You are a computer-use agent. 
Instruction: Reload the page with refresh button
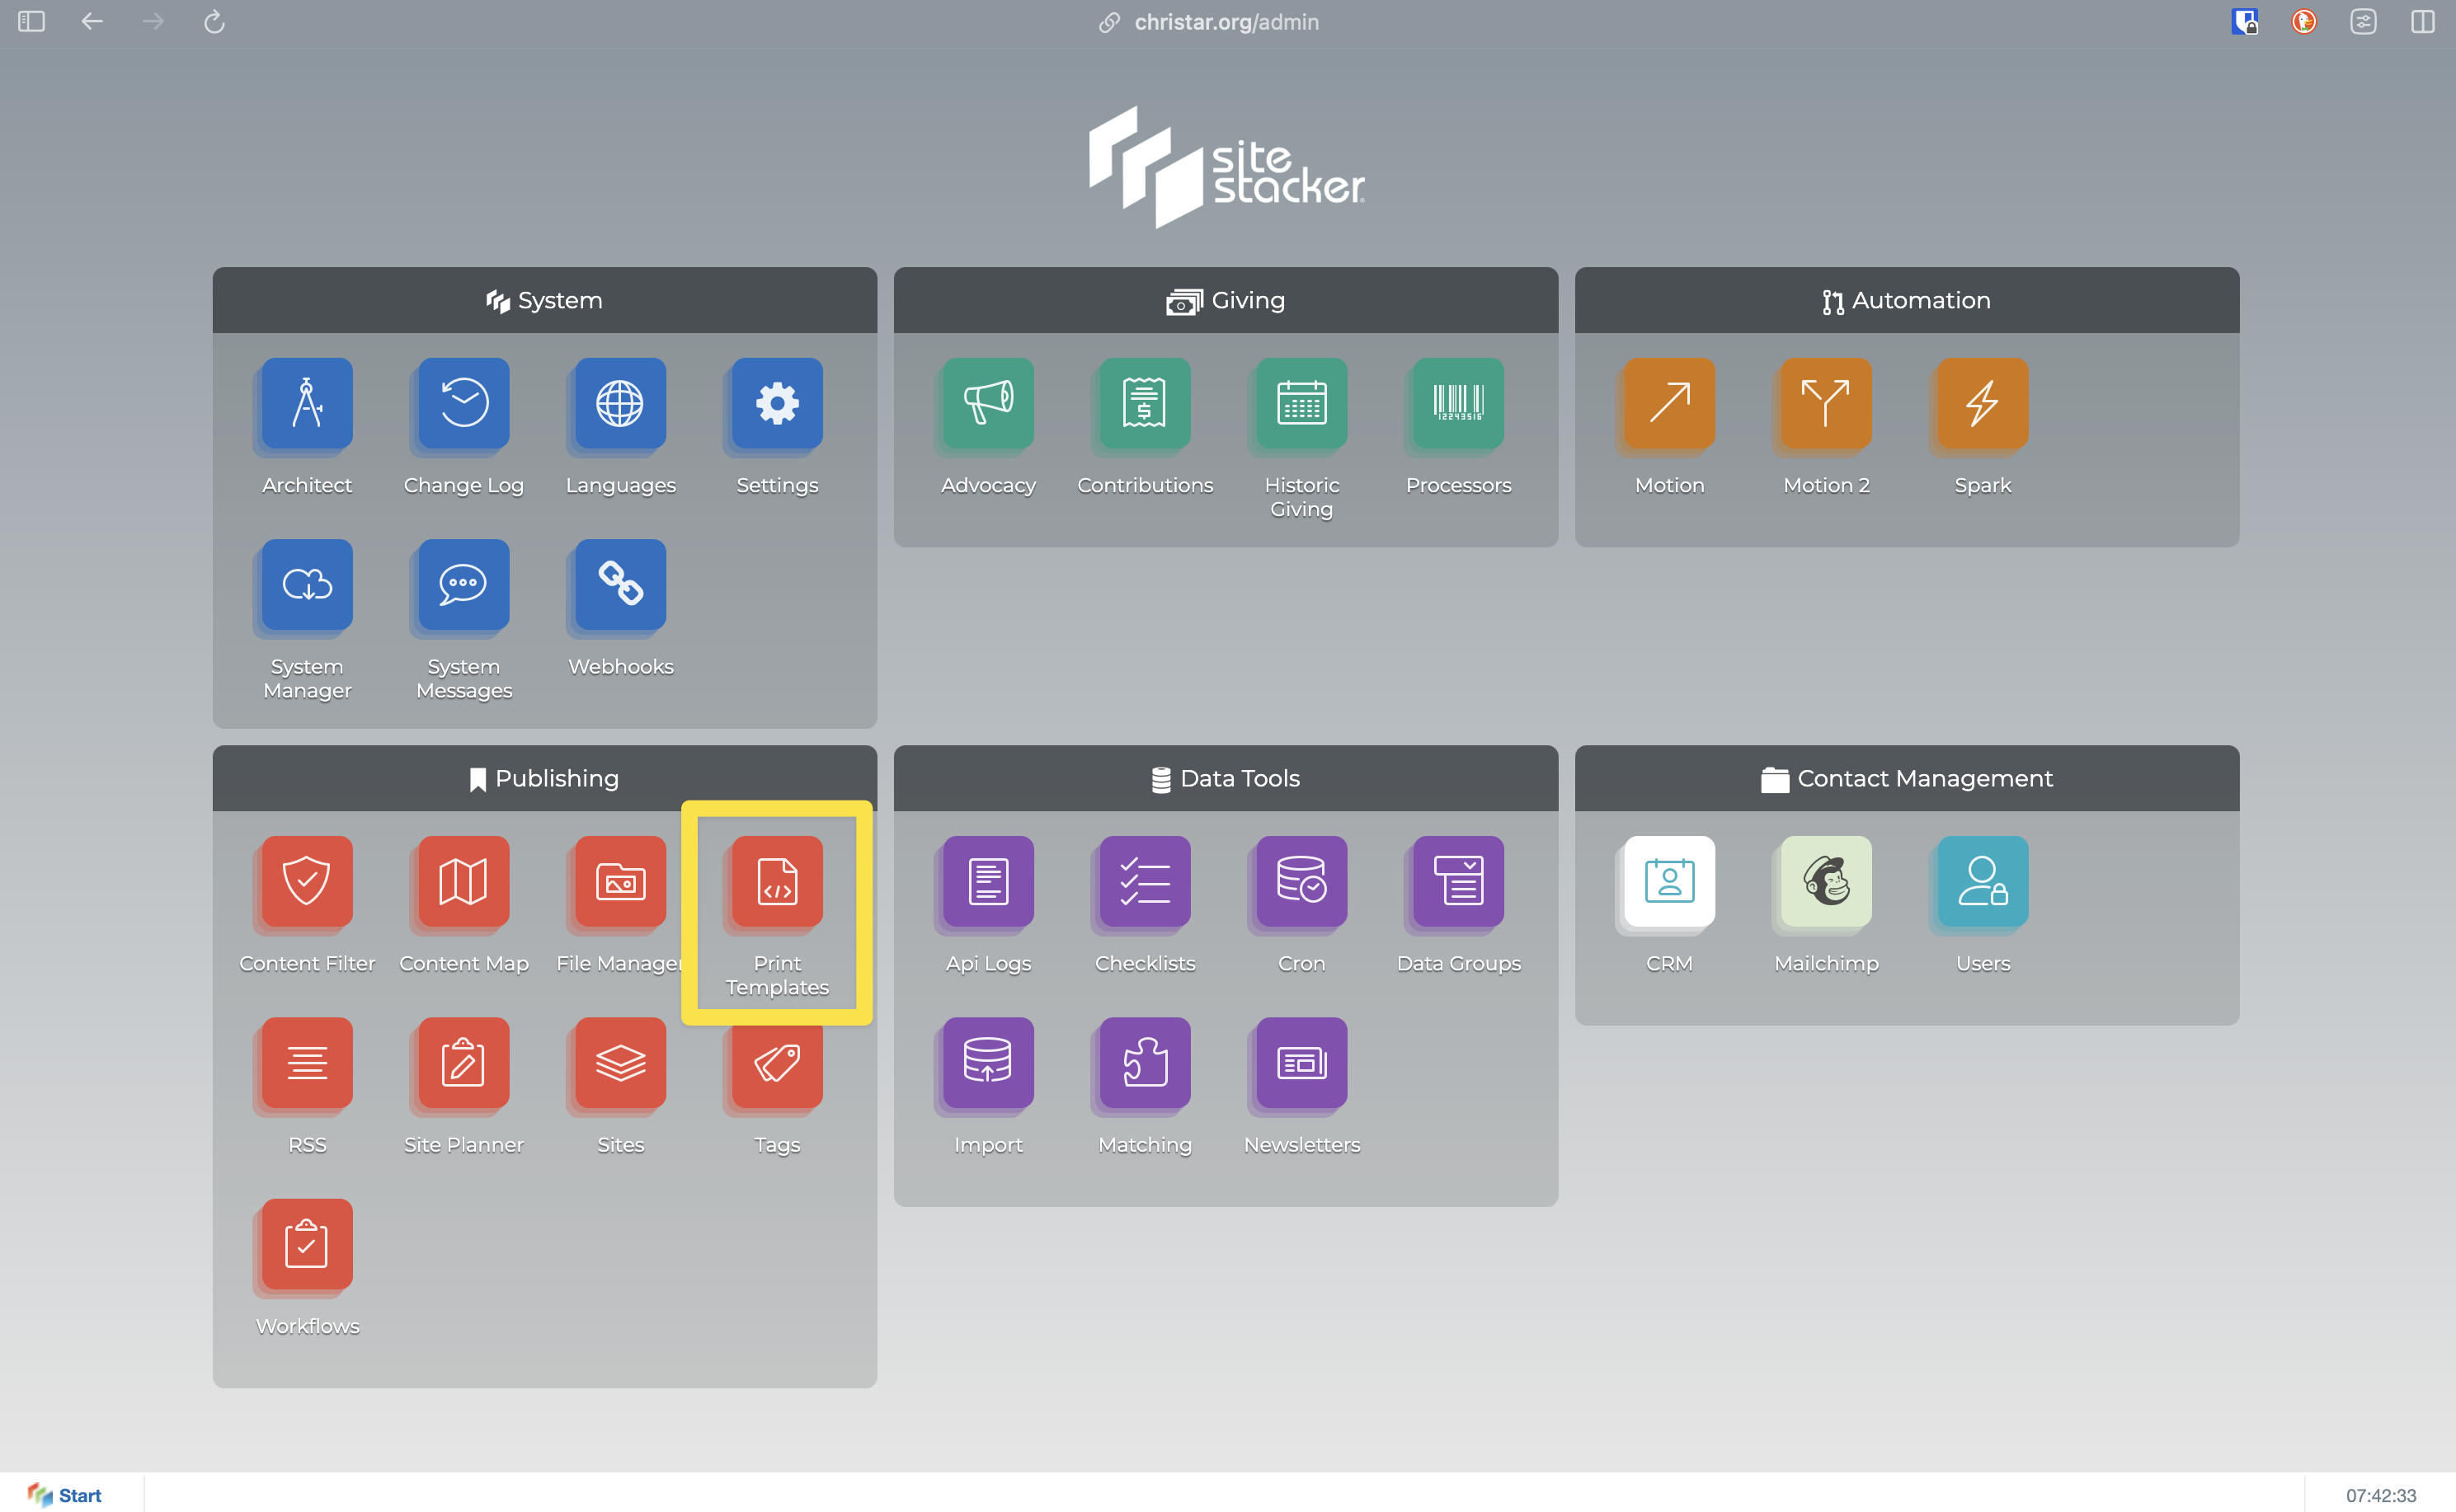click(214, 22)
